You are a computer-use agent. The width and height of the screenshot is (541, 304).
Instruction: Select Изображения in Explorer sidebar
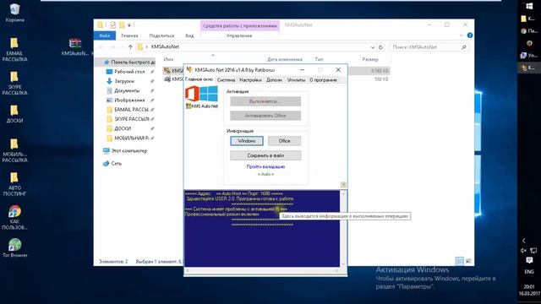(x=129, y=100)
